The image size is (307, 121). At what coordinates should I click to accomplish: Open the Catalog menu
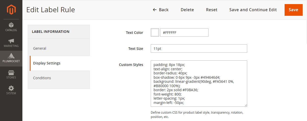[11, 27]
